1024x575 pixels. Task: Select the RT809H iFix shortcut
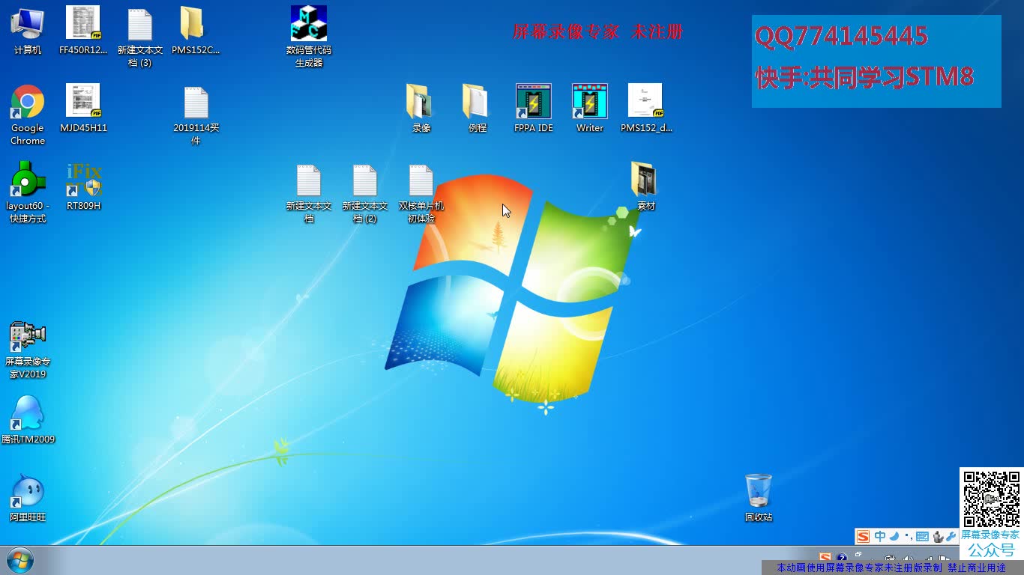(83, 187)
